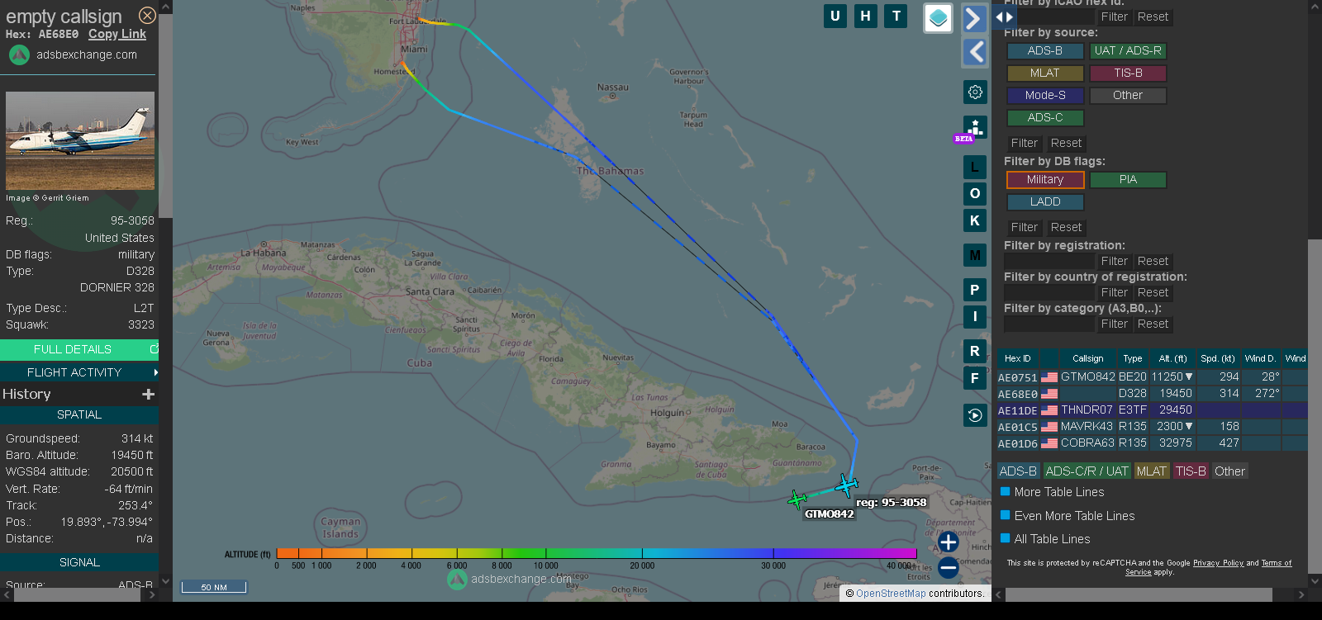Open the Google Privacy Policy link
The width and height of the screenshot is (1322, 620).
pyautogui.click(x=1218, y=563)
